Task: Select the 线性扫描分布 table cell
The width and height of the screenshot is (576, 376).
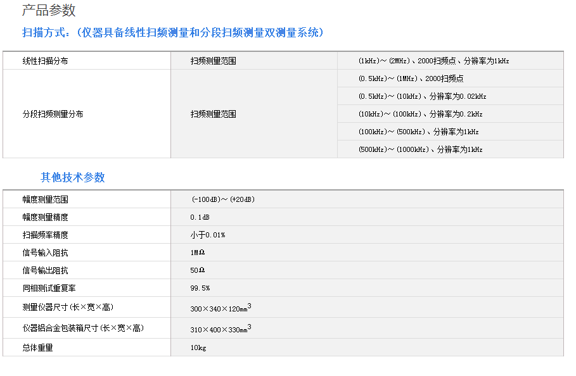Action: click(45, 61)
